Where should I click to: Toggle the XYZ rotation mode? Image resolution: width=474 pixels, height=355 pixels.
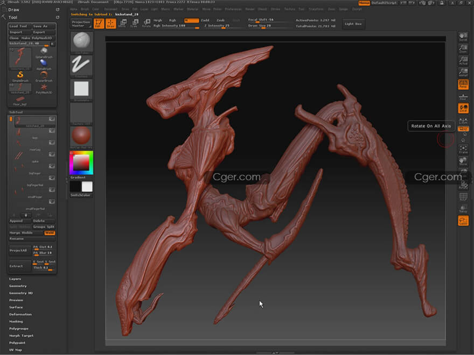[x=463, y=129]
